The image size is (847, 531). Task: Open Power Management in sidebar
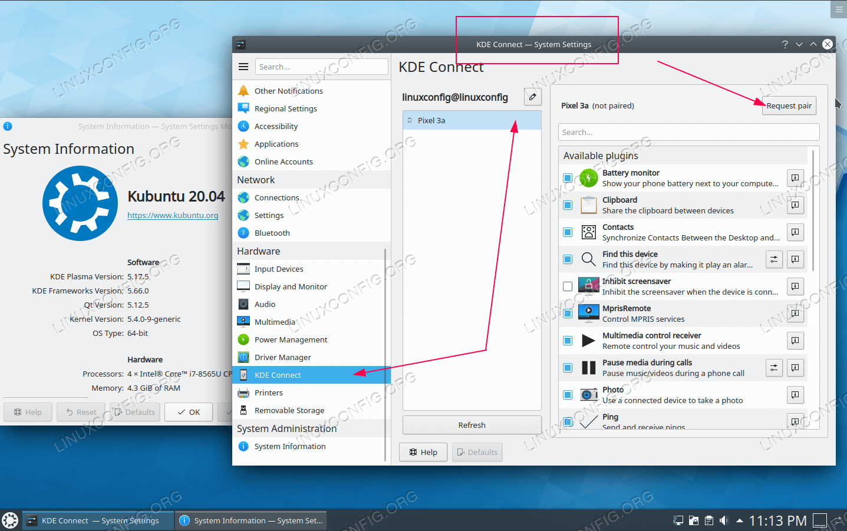308,339
